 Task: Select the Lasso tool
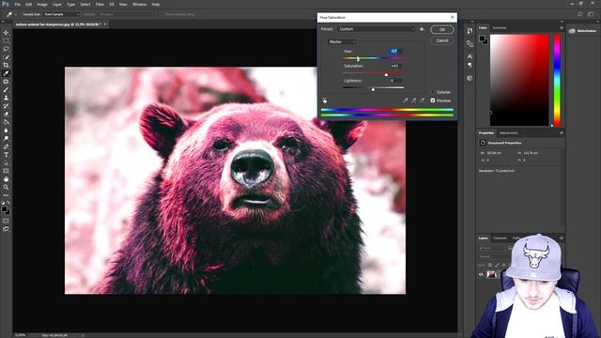click(6, 49)
